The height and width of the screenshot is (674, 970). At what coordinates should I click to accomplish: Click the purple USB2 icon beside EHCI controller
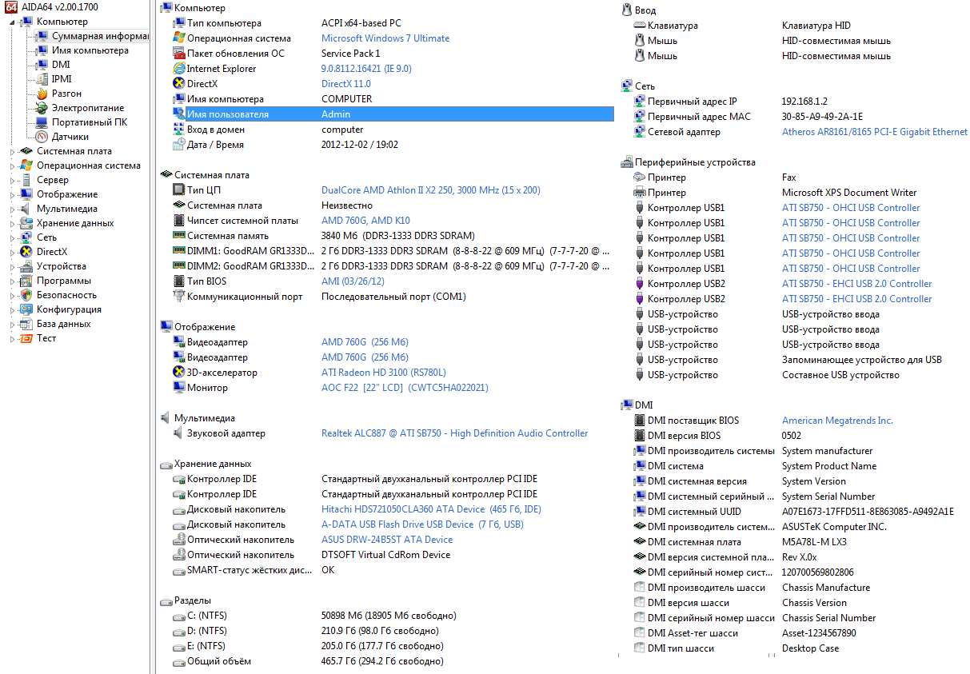click(640, 284)
